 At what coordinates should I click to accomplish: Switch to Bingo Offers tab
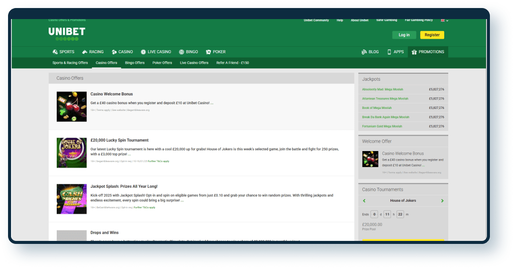pos(135,63)
